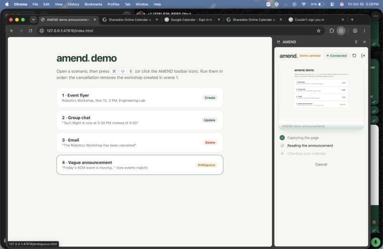Screen dimensions: 383x249
Task: Click the Update badge
Action: 210,120
